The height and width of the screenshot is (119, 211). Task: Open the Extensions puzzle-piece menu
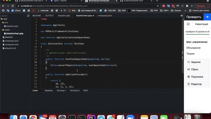coord(187,6)
